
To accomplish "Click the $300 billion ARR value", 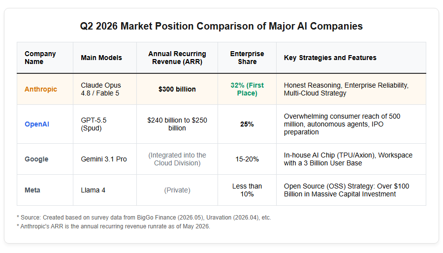I will [177, 89].
